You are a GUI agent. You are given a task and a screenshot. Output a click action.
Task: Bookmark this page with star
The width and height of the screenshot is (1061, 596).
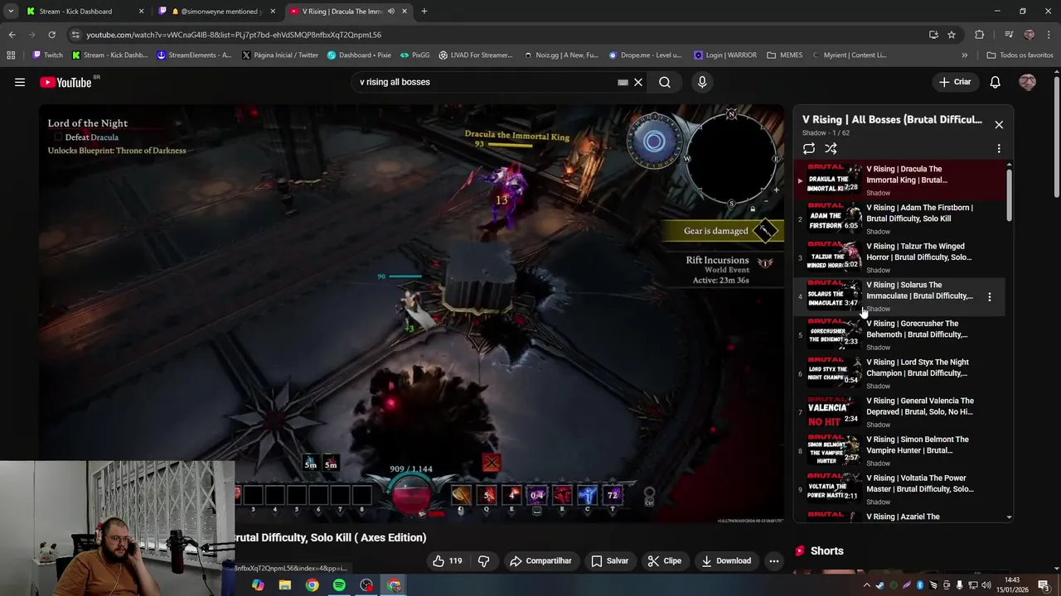pyautogui.click(x=952, y=35)
